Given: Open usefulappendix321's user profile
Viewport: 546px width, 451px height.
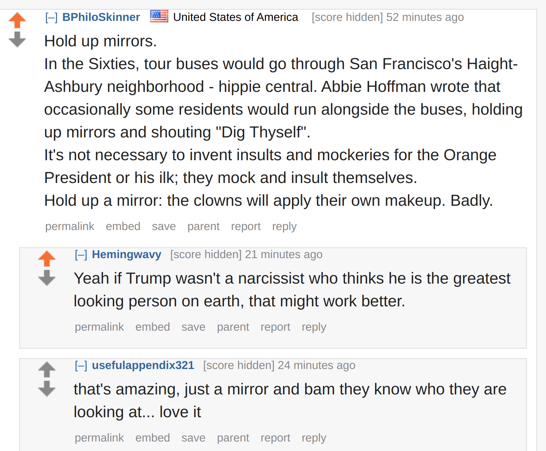Looking at the screenshot, I should point(143,365).
